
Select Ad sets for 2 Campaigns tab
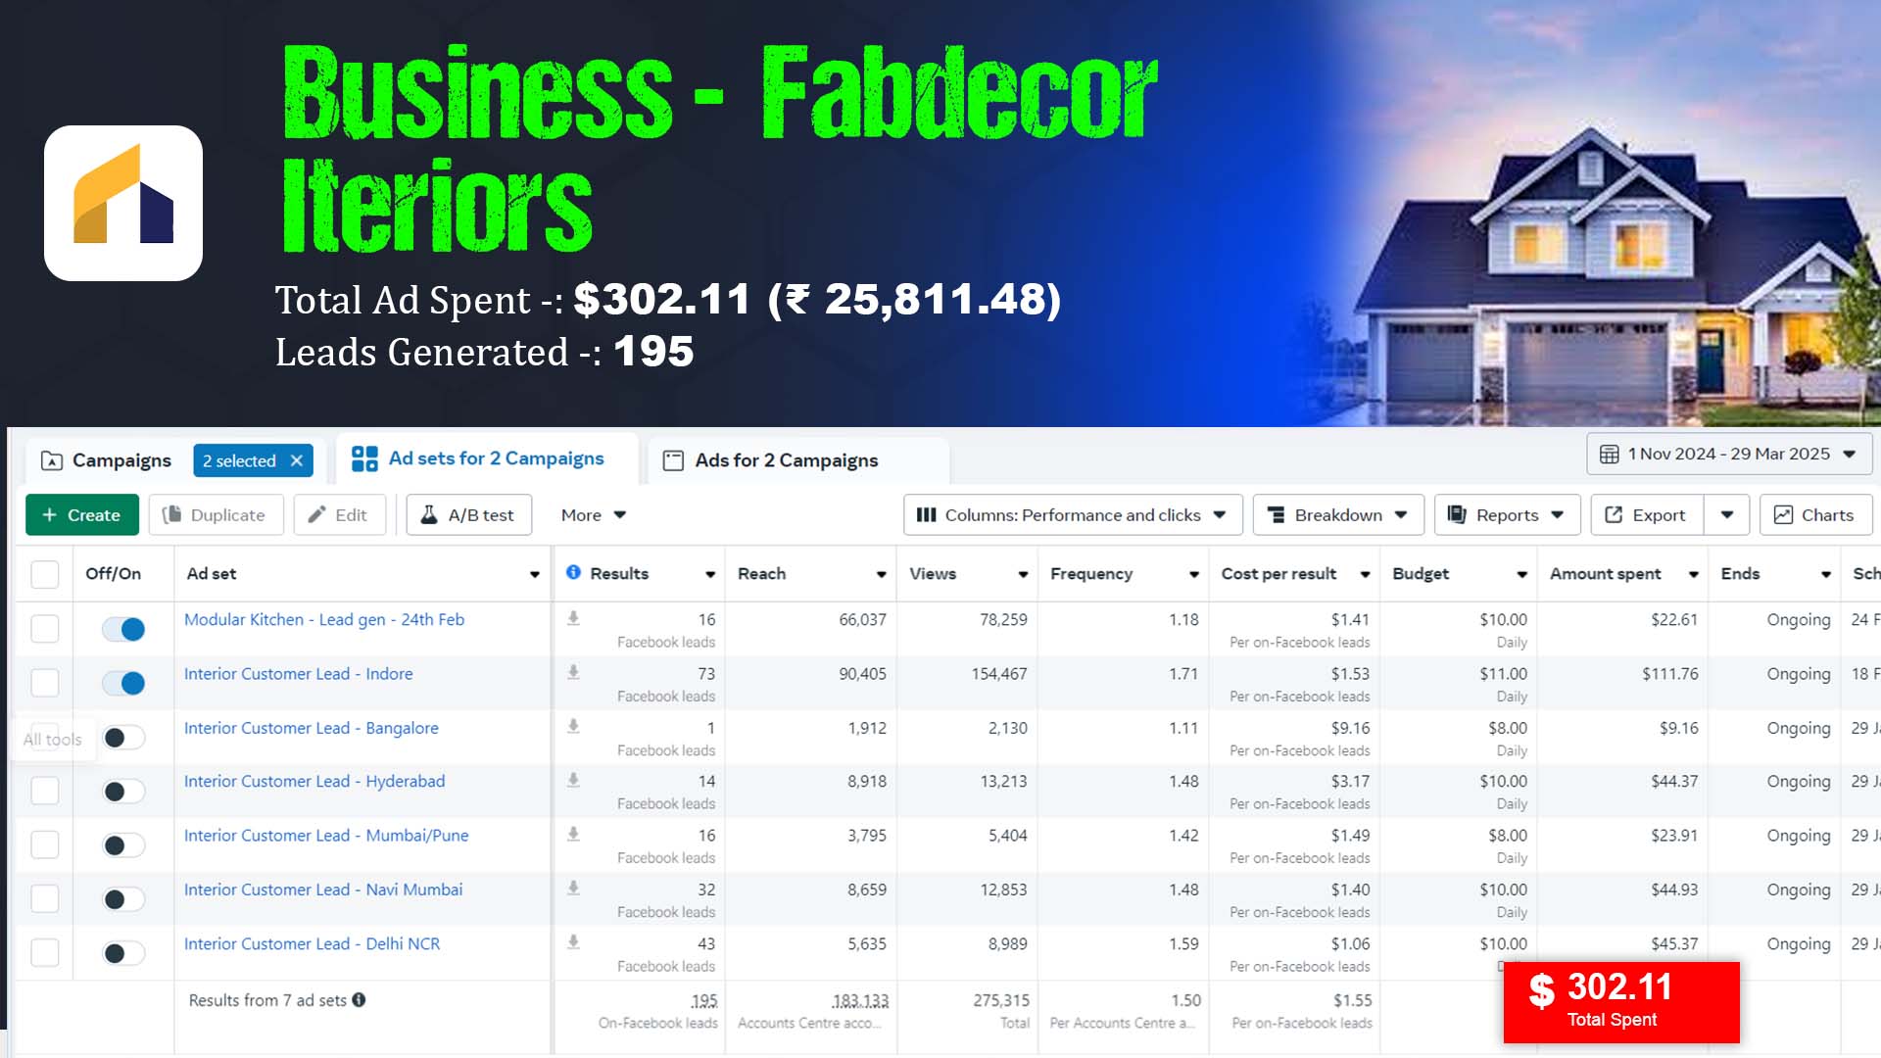click(x=487, y=458)
